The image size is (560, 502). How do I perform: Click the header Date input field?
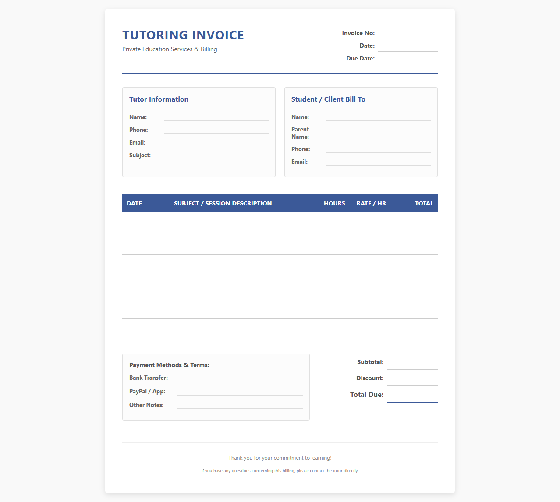pos(408,46)
